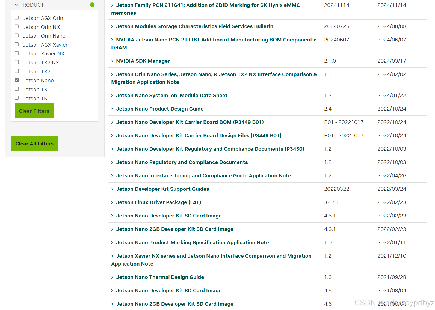Open Jetson Nano Carrier Board Design Files link
435x310 pixels.
(x=199, y=135)
